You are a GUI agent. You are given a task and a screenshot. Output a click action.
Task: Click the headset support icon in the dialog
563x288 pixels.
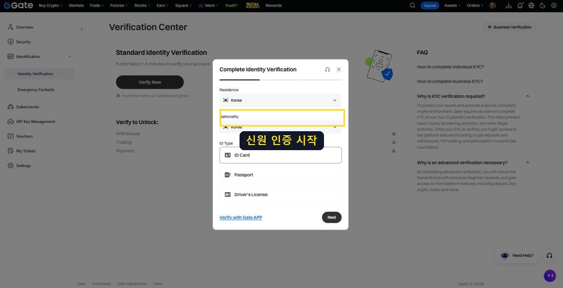tap(328, 69)
